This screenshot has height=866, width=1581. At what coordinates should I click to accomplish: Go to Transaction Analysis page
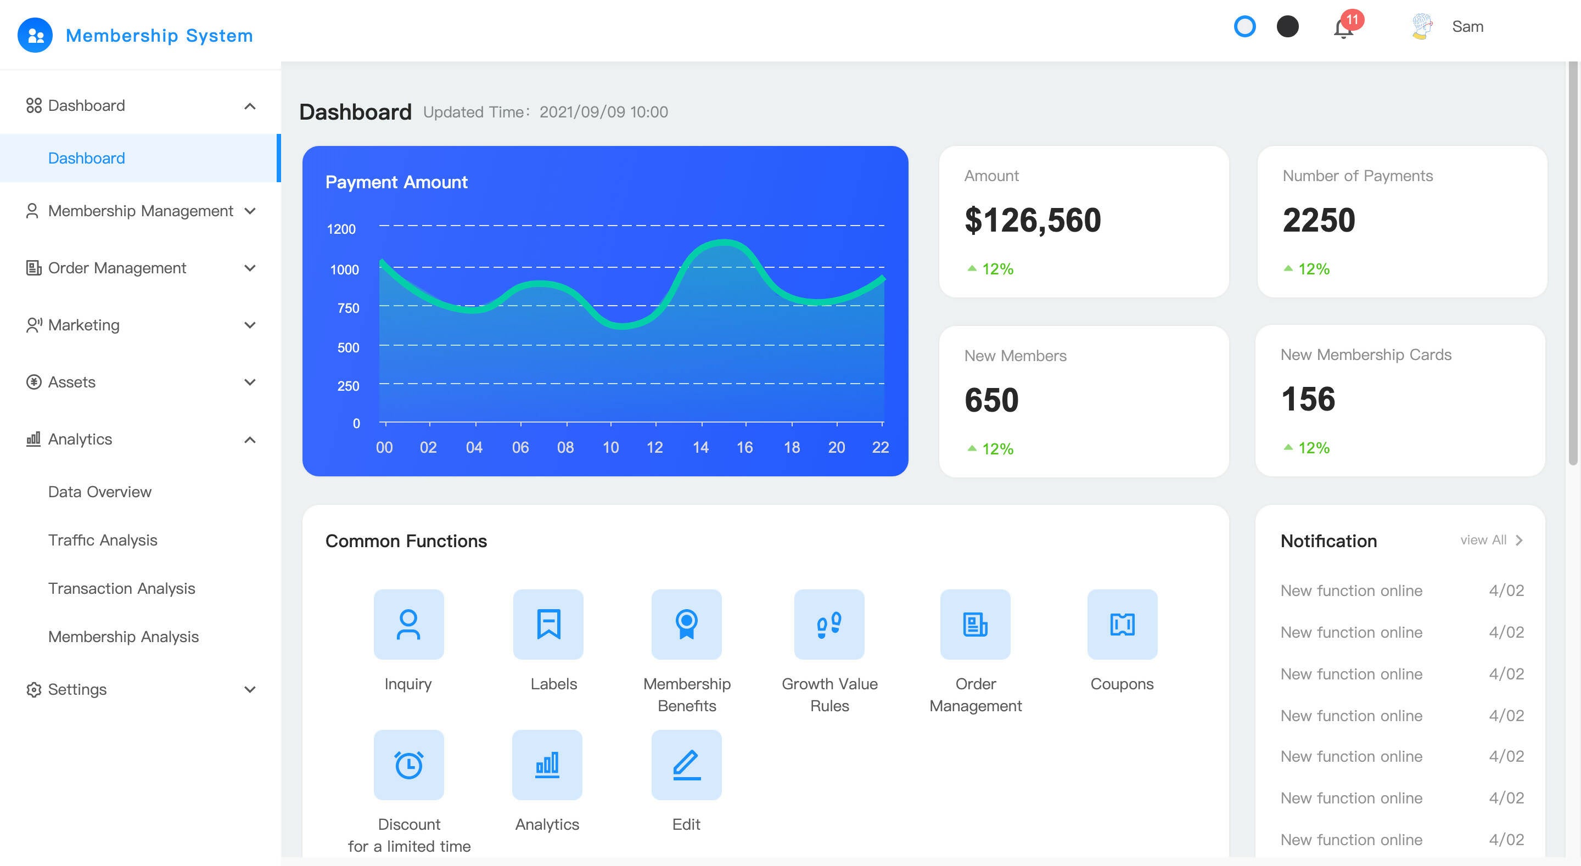[121, 589]
